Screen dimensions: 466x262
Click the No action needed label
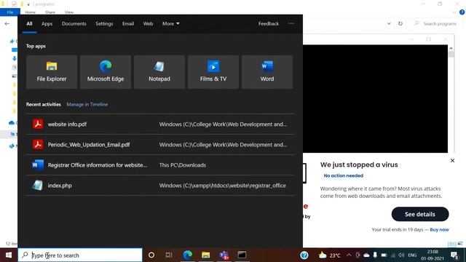point(343,175)
